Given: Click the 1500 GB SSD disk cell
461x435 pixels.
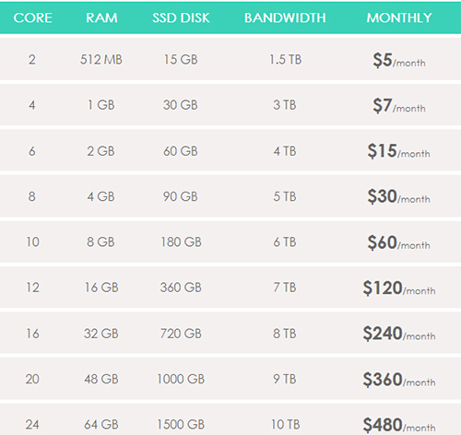Looking at the screenshot, I should point(181,425).
